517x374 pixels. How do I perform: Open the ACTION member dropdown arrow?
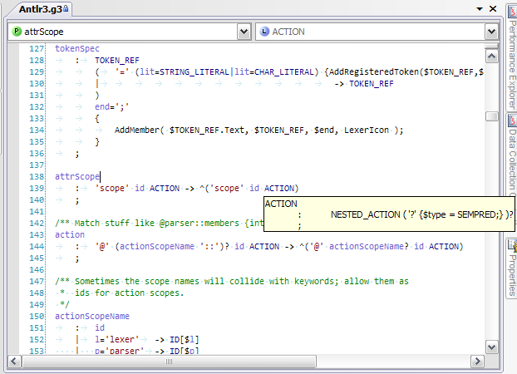click(491, 32)
